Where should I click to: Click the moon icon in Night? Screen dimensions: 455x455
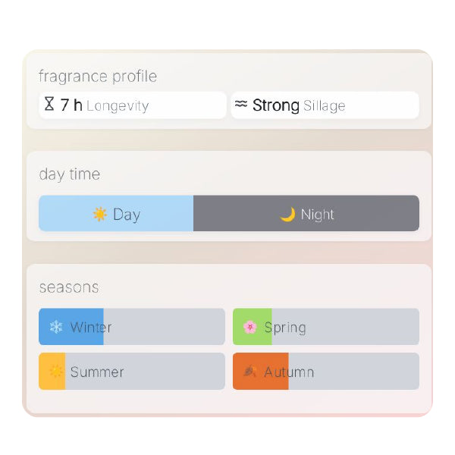point(287,214)
